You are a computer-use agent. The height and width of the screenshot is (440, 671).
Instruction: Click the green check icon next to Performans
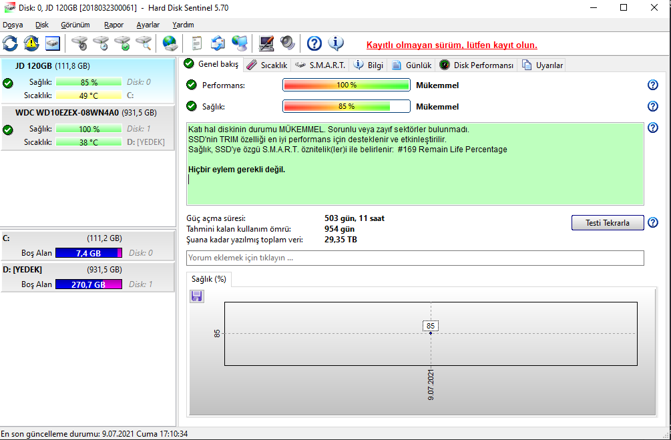point(192,85)
